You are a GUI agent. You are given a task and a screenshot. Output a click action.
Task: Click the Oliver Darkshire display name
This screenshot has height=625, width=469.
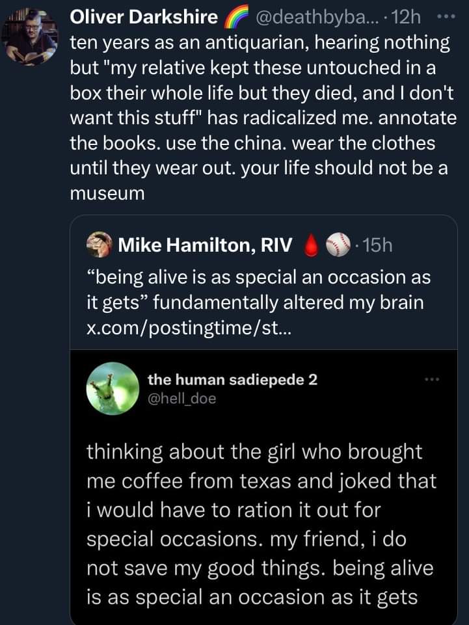click(143, 18)
